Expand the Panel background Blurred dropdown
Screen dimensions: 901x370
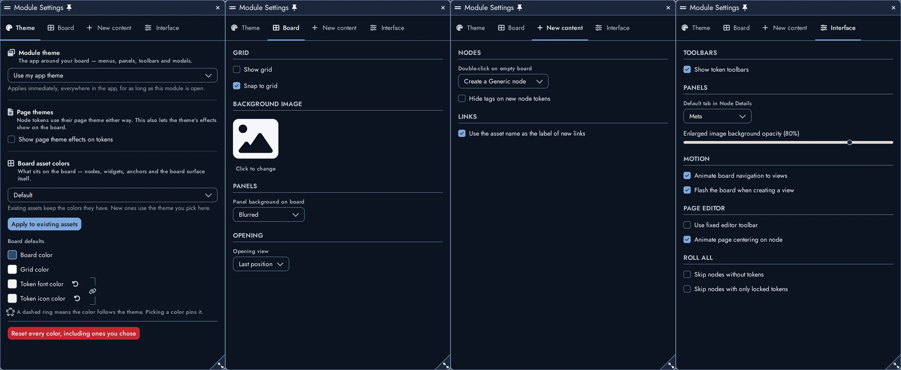269,214
